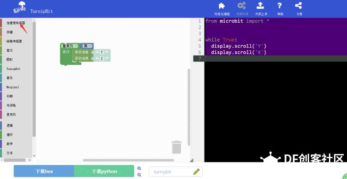347x179 pixels.
Task: Click the 下载python download button
Action: [x=104, y=171]
